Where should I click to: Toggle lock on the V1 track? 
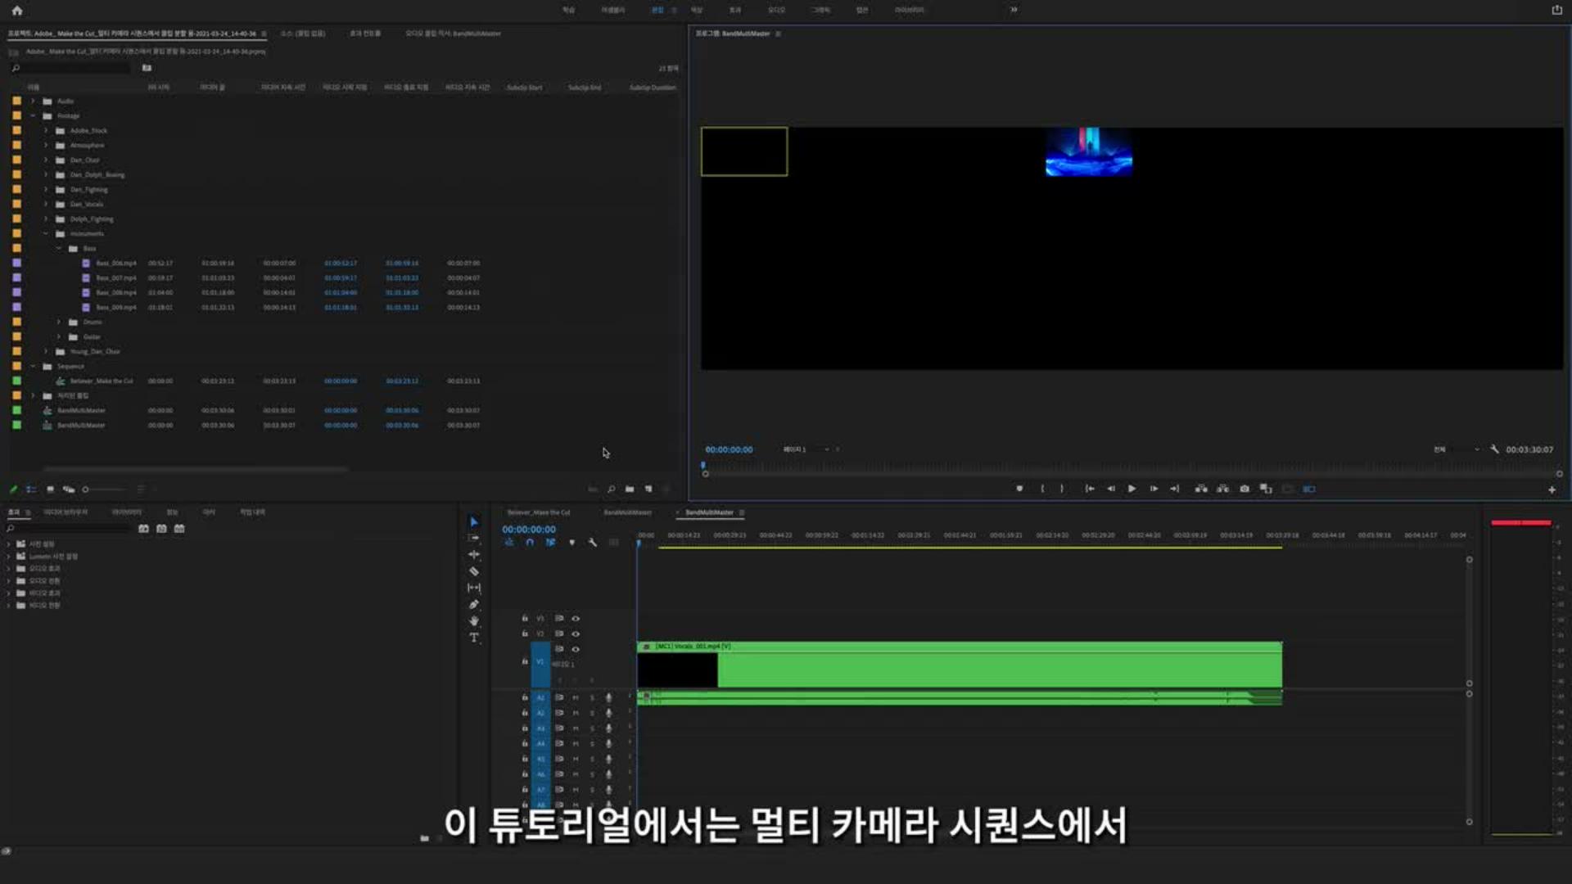coord(525,661)
